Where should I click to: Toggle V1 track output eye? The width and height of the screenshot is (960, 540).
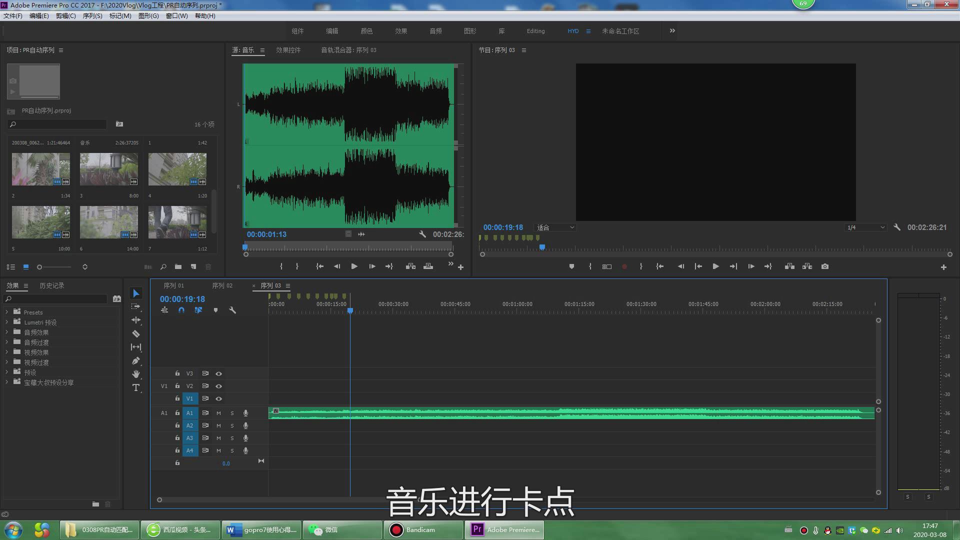click(218, 398)
